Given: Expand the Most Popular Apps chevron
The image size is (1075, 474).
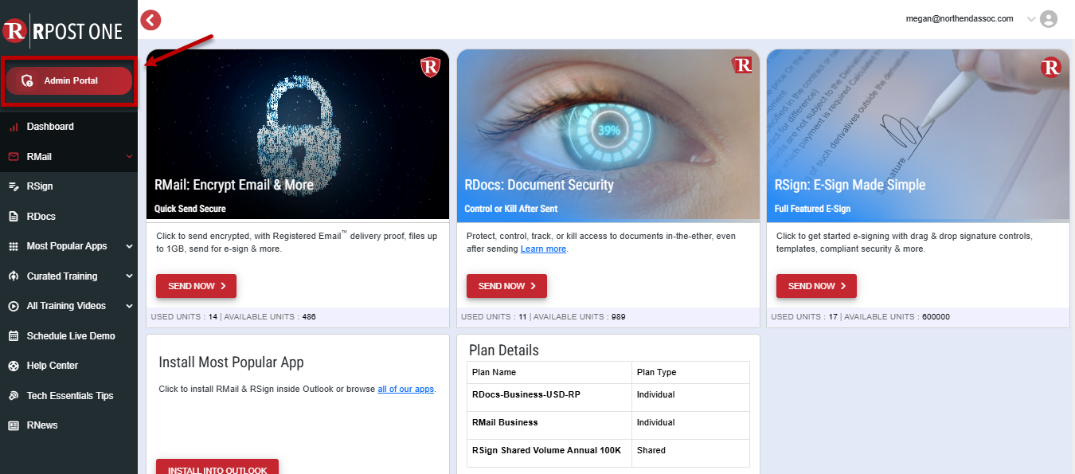Looking at the screenshot, I should (129, 246).
